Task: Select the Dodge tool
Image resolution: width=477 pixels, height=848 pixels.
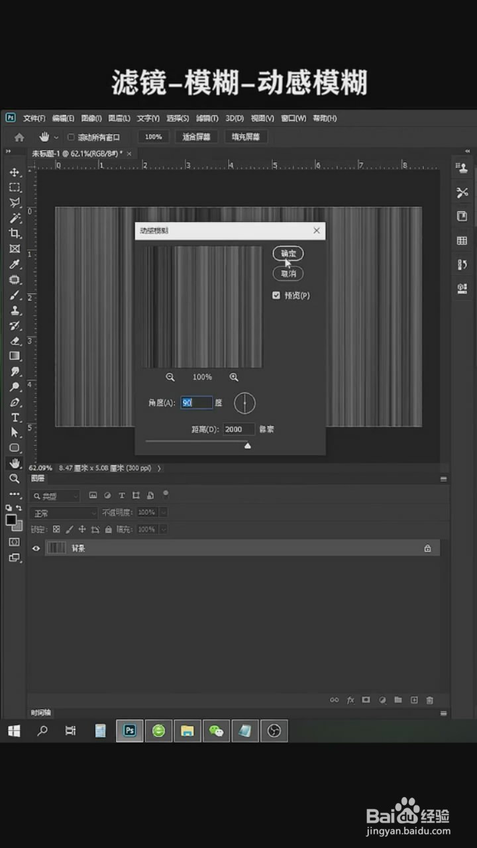Action: click(x=15, y=387)
